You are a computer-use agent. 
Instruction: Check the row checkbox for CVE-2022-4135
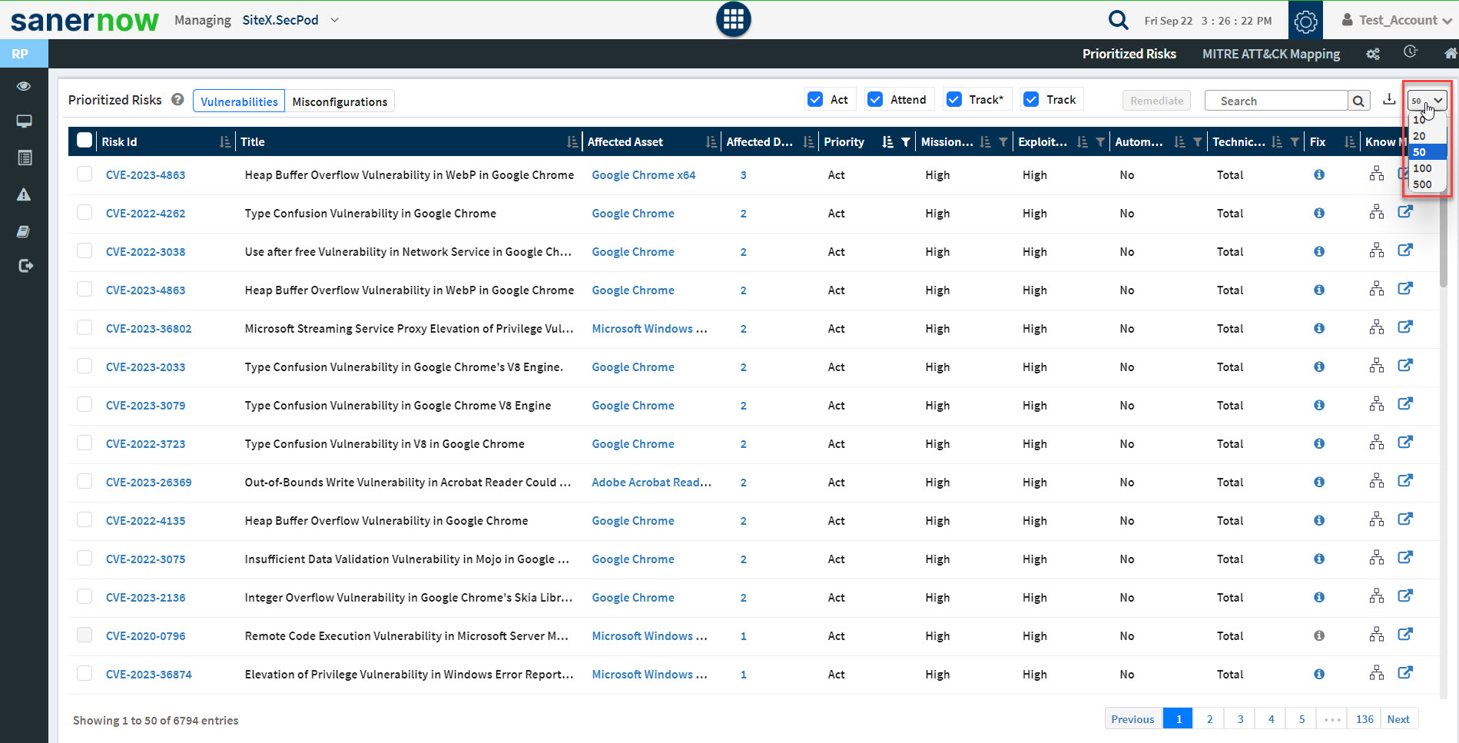click(85, 519)
